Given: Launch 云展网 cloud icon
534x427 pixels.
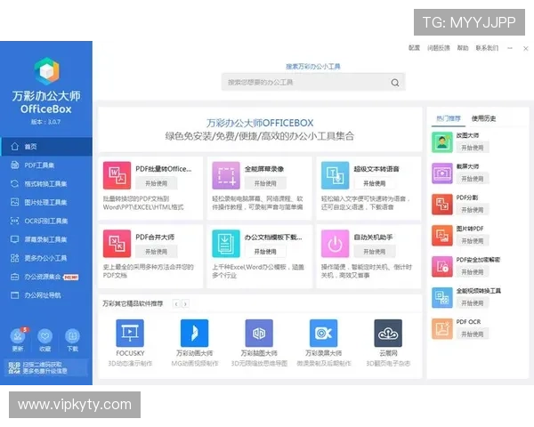Looking at the screenshot, I should [x=388, y=333].
